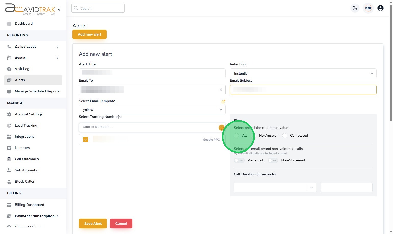This screenshot has width=393, height=234.
Task: Open Dashboard in the sidebar
Action: tap(24, 23)
